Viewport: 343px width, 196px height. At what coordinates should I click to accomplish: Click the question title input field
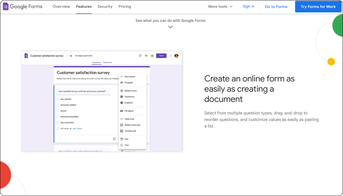[84, 91]
